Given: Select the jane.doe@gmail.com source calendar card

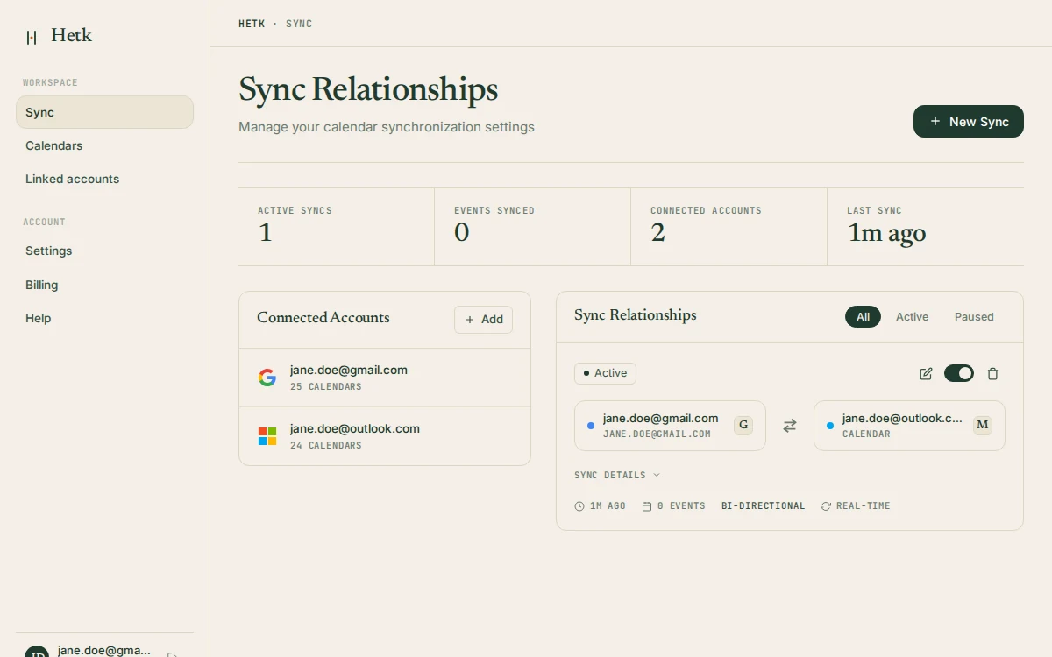Looking at the screenshot, I should pos(670,426).
